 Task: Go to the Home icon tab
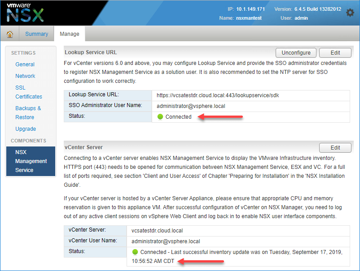click(9, 34)
